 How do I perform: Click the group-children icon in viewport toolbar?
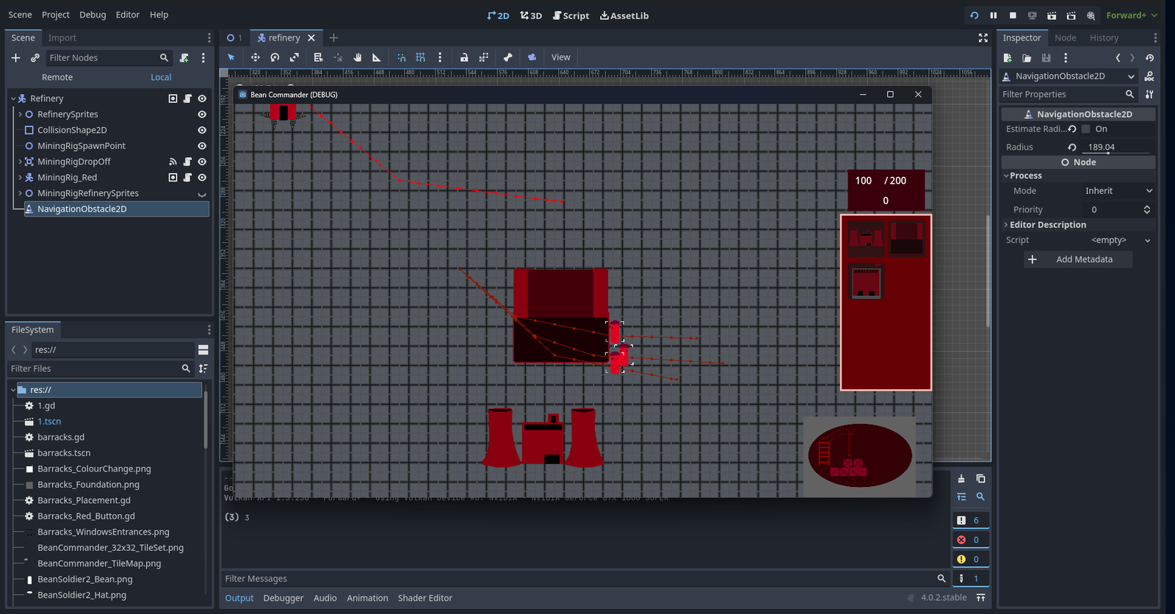tap(483, 57)
